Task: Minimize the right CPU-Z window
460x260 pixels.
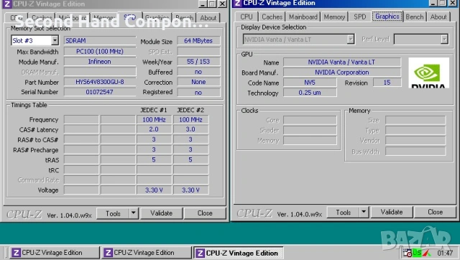Action: pos(433,3)
